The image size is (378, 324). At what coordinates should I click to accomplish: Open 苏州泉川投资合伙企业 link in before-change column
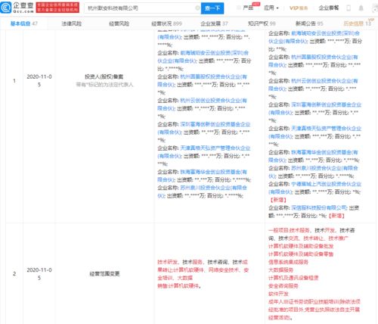point(202,192)
